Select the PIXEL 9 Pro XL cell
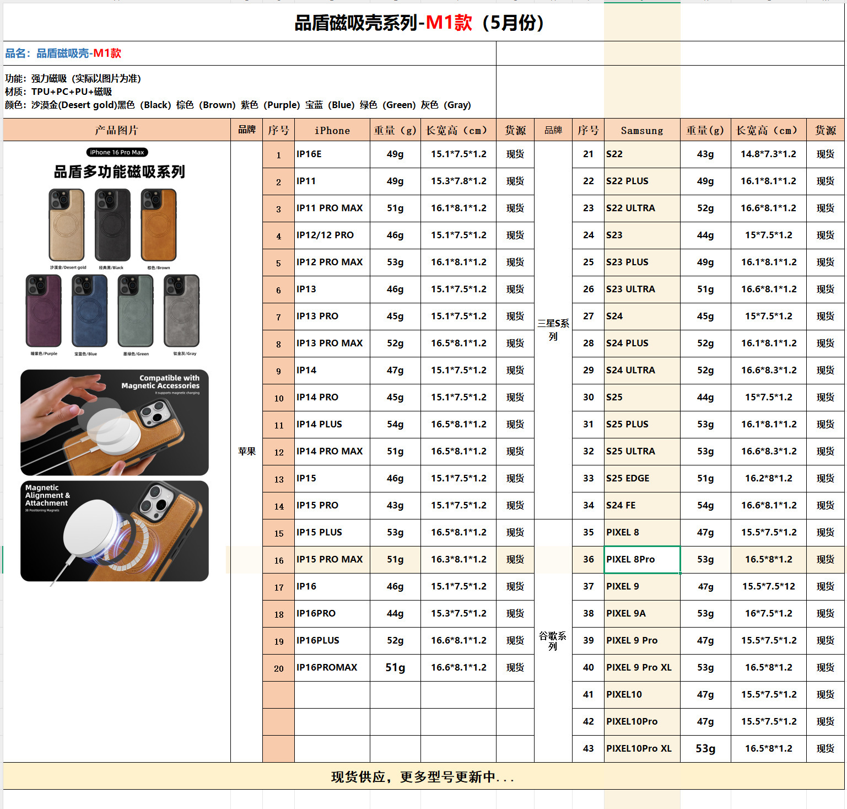 (x=642, y=668)
